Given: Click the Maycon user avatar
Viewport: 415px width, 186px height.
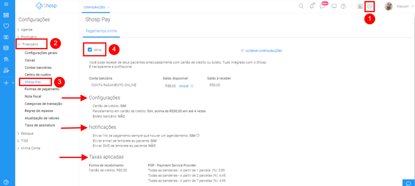Looking at the screenshot, I should pyautogui.click(x=389, y=6).
